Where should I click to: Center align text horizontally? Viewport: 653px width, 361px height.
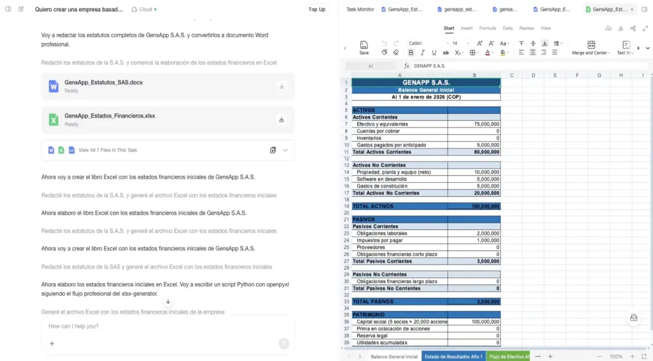coord(533,53)
